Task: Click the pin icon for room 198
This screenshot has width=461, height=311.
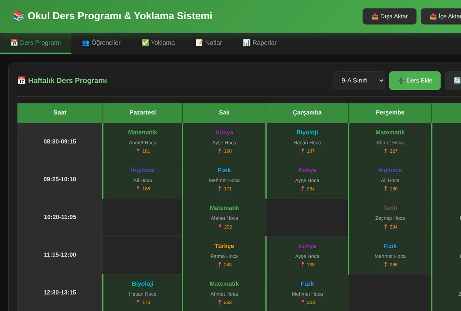Action: coord(220,151)
